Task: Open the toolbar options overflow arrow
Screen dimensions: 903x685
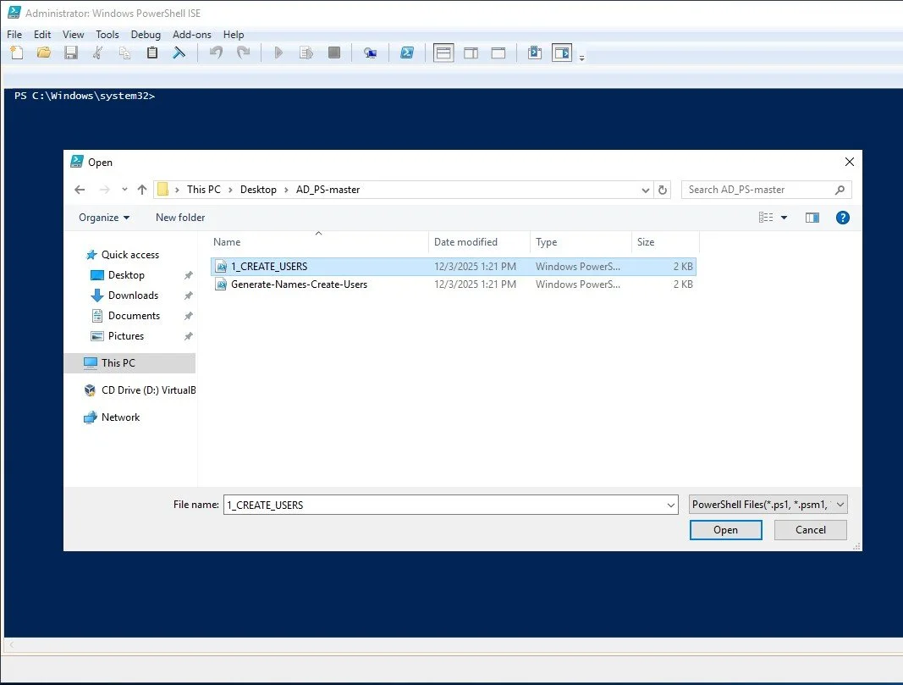Action: (581, 58)
